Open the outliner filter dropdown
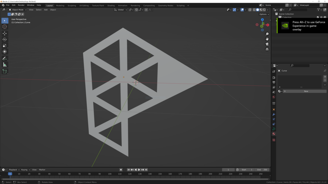 [319, 10]
